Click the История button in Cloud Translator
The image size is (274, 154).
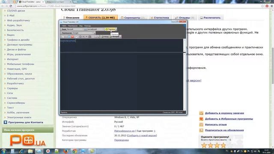click(115, 37)
